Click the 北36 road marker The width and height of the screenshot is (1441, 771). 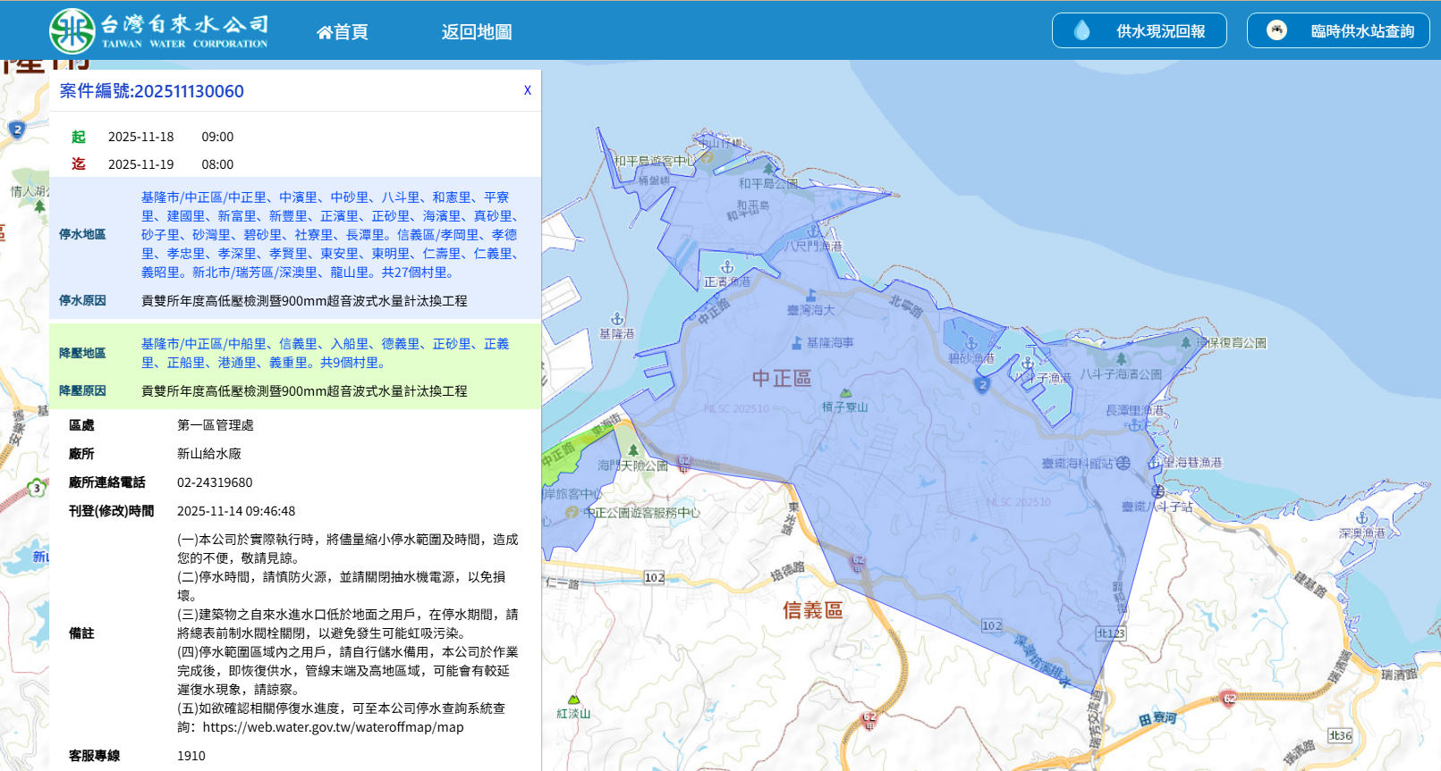pyautogui.click(x=1340, y=735)
